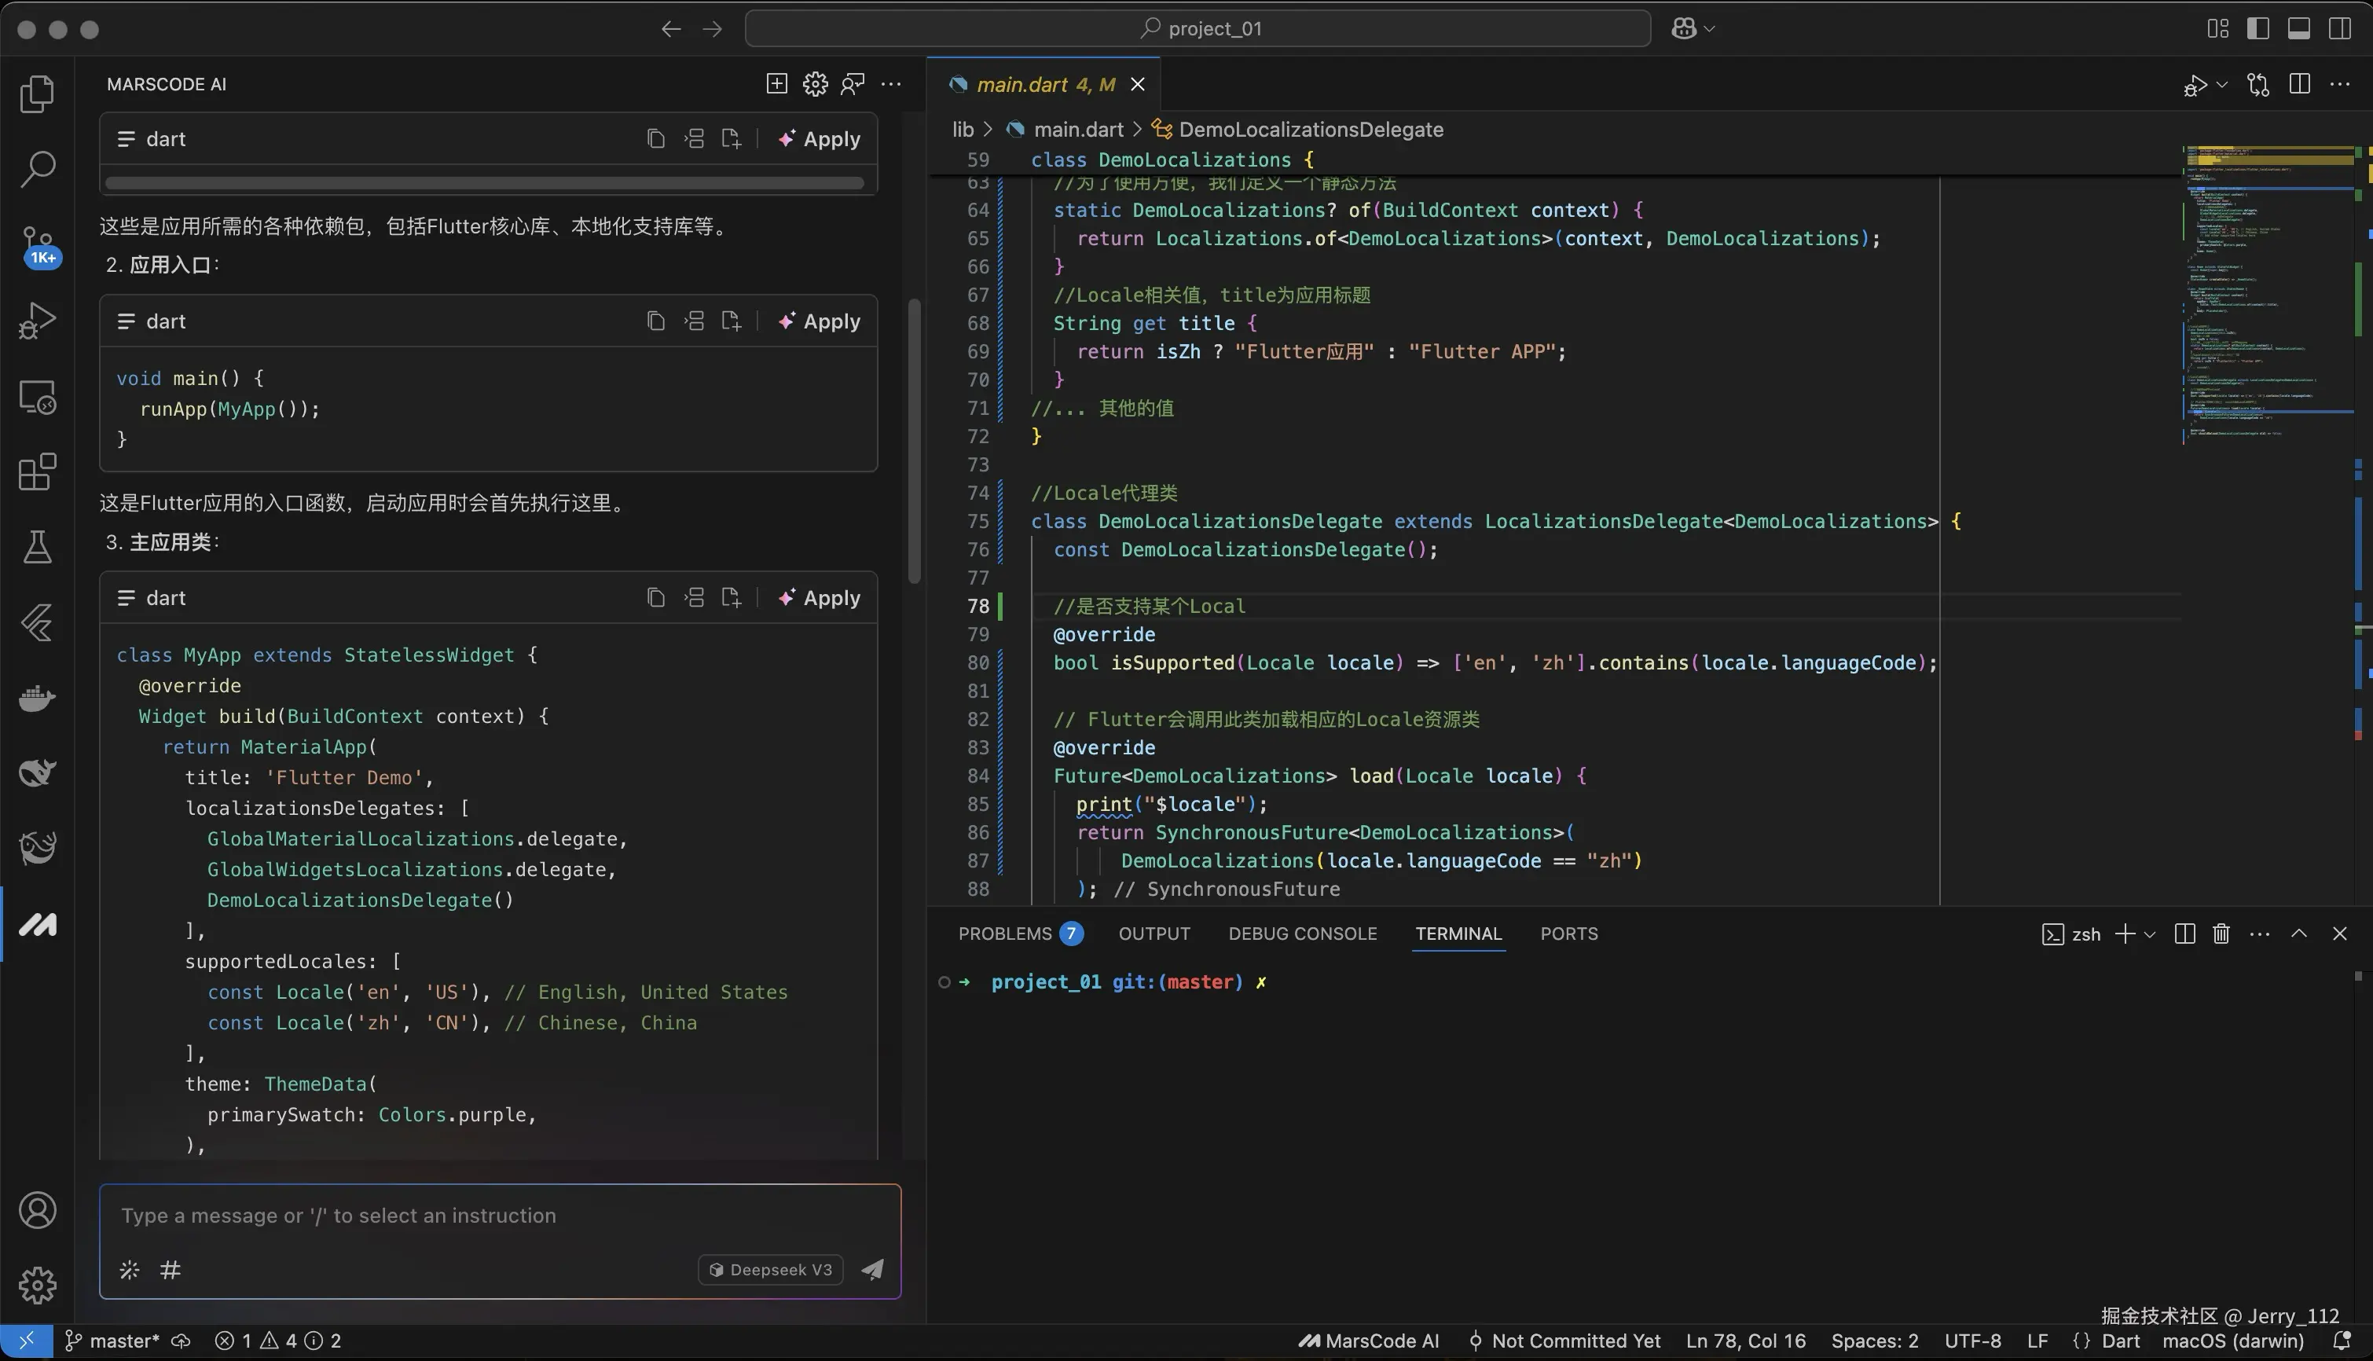The width and height of the screenshot is (2373, 1361).
Task: Click the chat message input field
Action: 499,1215
